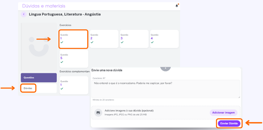Open Questão 4 exercise card
The image size is (263, 130).
click(x=165, y=39)
